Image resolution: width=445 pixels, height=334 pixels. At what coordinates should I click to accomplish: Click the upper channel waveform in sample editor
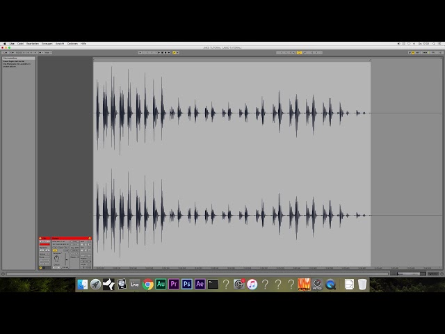pos(232,113)
